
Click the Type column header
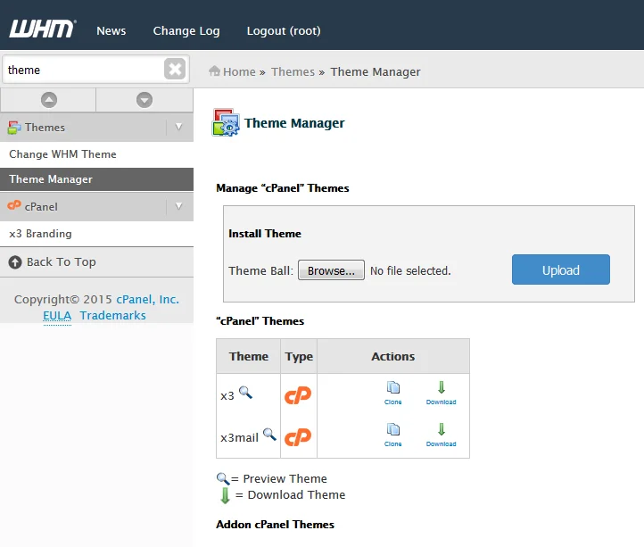(x=299, y=356)
